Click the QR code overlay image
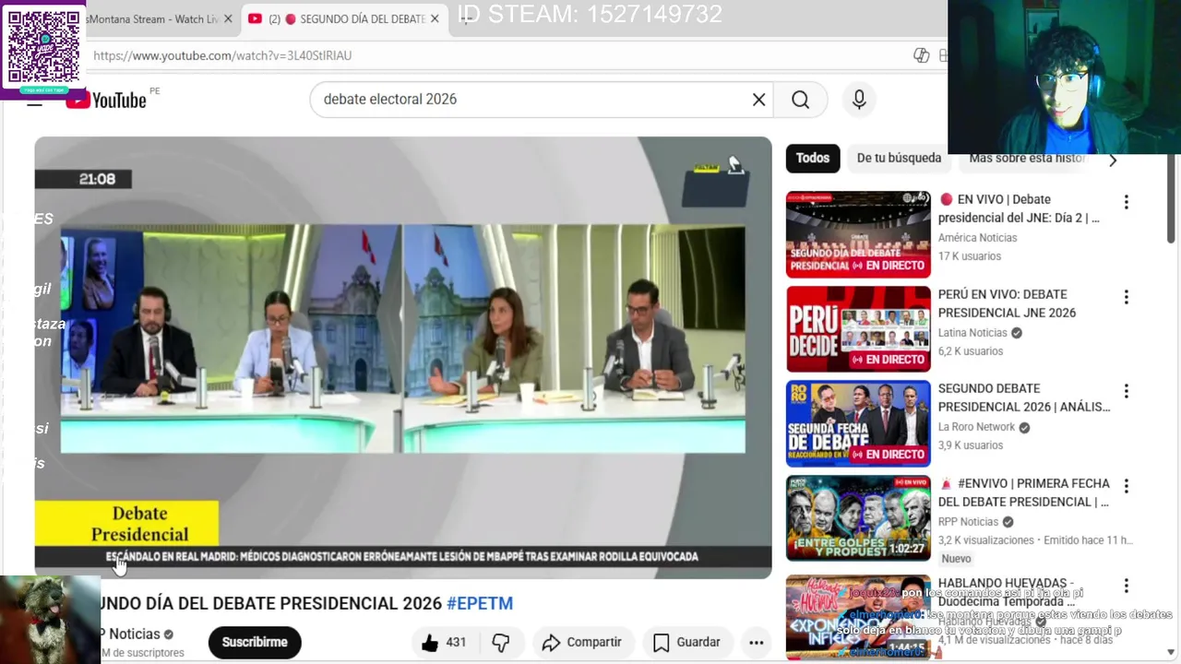The width and height of the screenshot is (1181, 664). tap(43, 48)
